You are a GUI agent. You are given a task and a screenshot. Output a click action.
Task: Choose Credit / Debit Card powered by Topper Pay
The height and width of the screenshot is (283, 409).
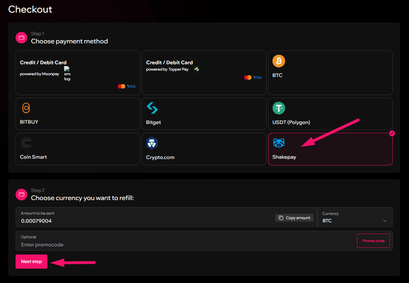tap(204, 73)
